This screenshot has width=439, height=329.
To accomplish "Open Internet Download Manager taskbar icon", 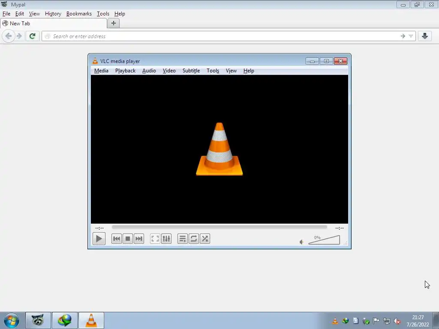I will (x=65, y=320).
